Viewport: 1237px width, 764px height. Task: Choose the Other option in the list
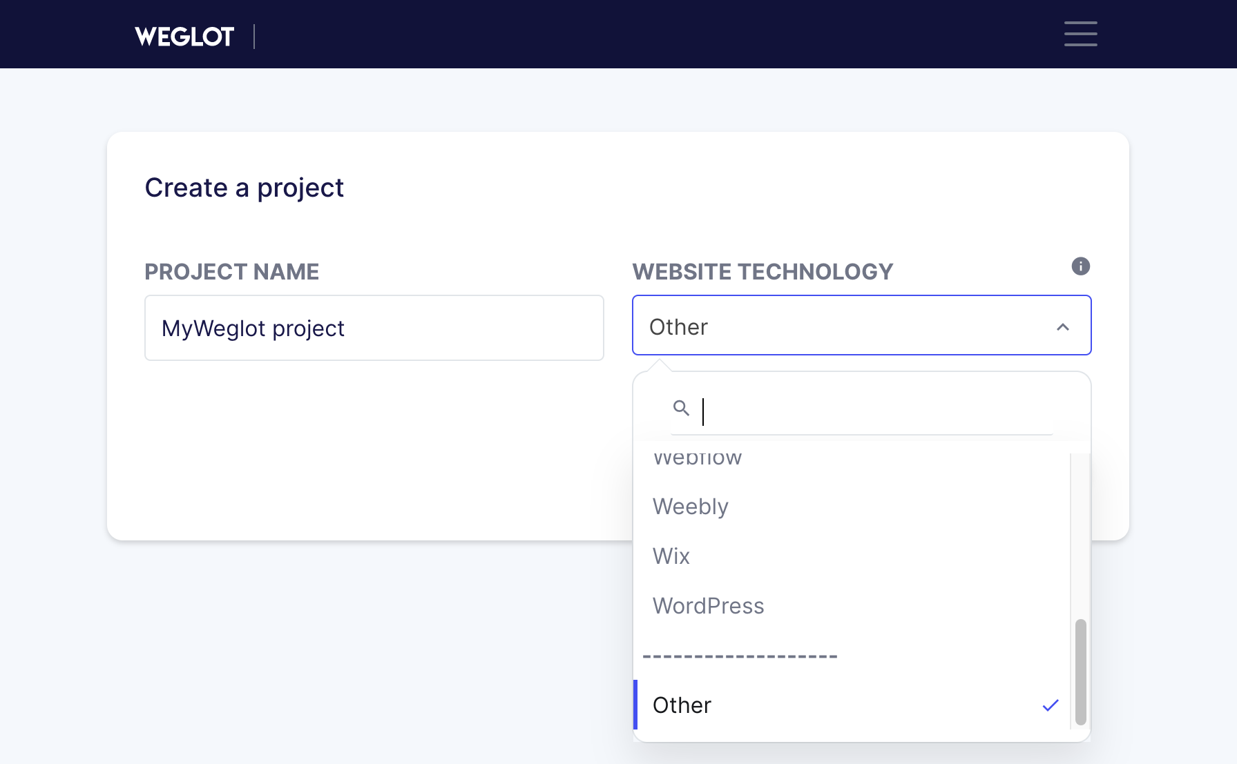pos(852,705)
